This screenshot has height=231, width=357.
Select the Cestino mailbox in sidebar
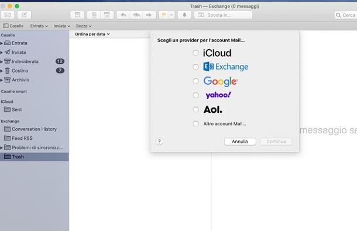(34, 71)
